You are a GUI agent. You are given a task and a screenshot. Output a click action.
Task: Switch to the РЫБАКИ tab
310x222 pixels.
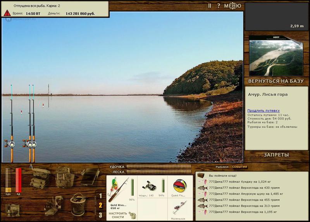222,167
